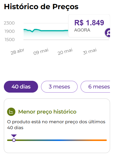Click the purple circular icon at chart edge

point(107,33)
